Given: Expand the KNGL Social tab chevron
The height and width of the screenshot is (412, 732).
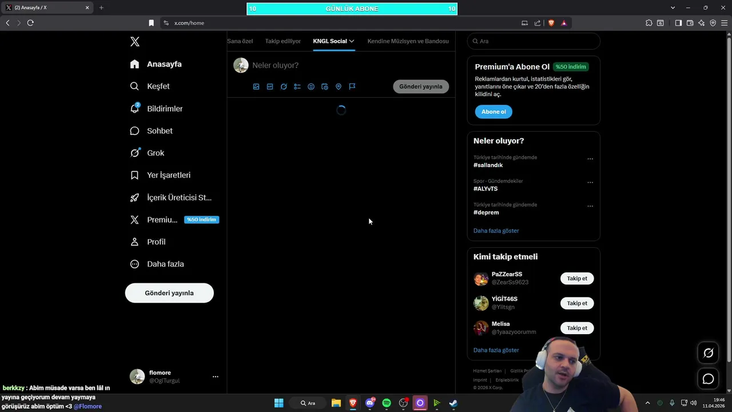Looking at the screenshot, I should (x=352, y=41).
